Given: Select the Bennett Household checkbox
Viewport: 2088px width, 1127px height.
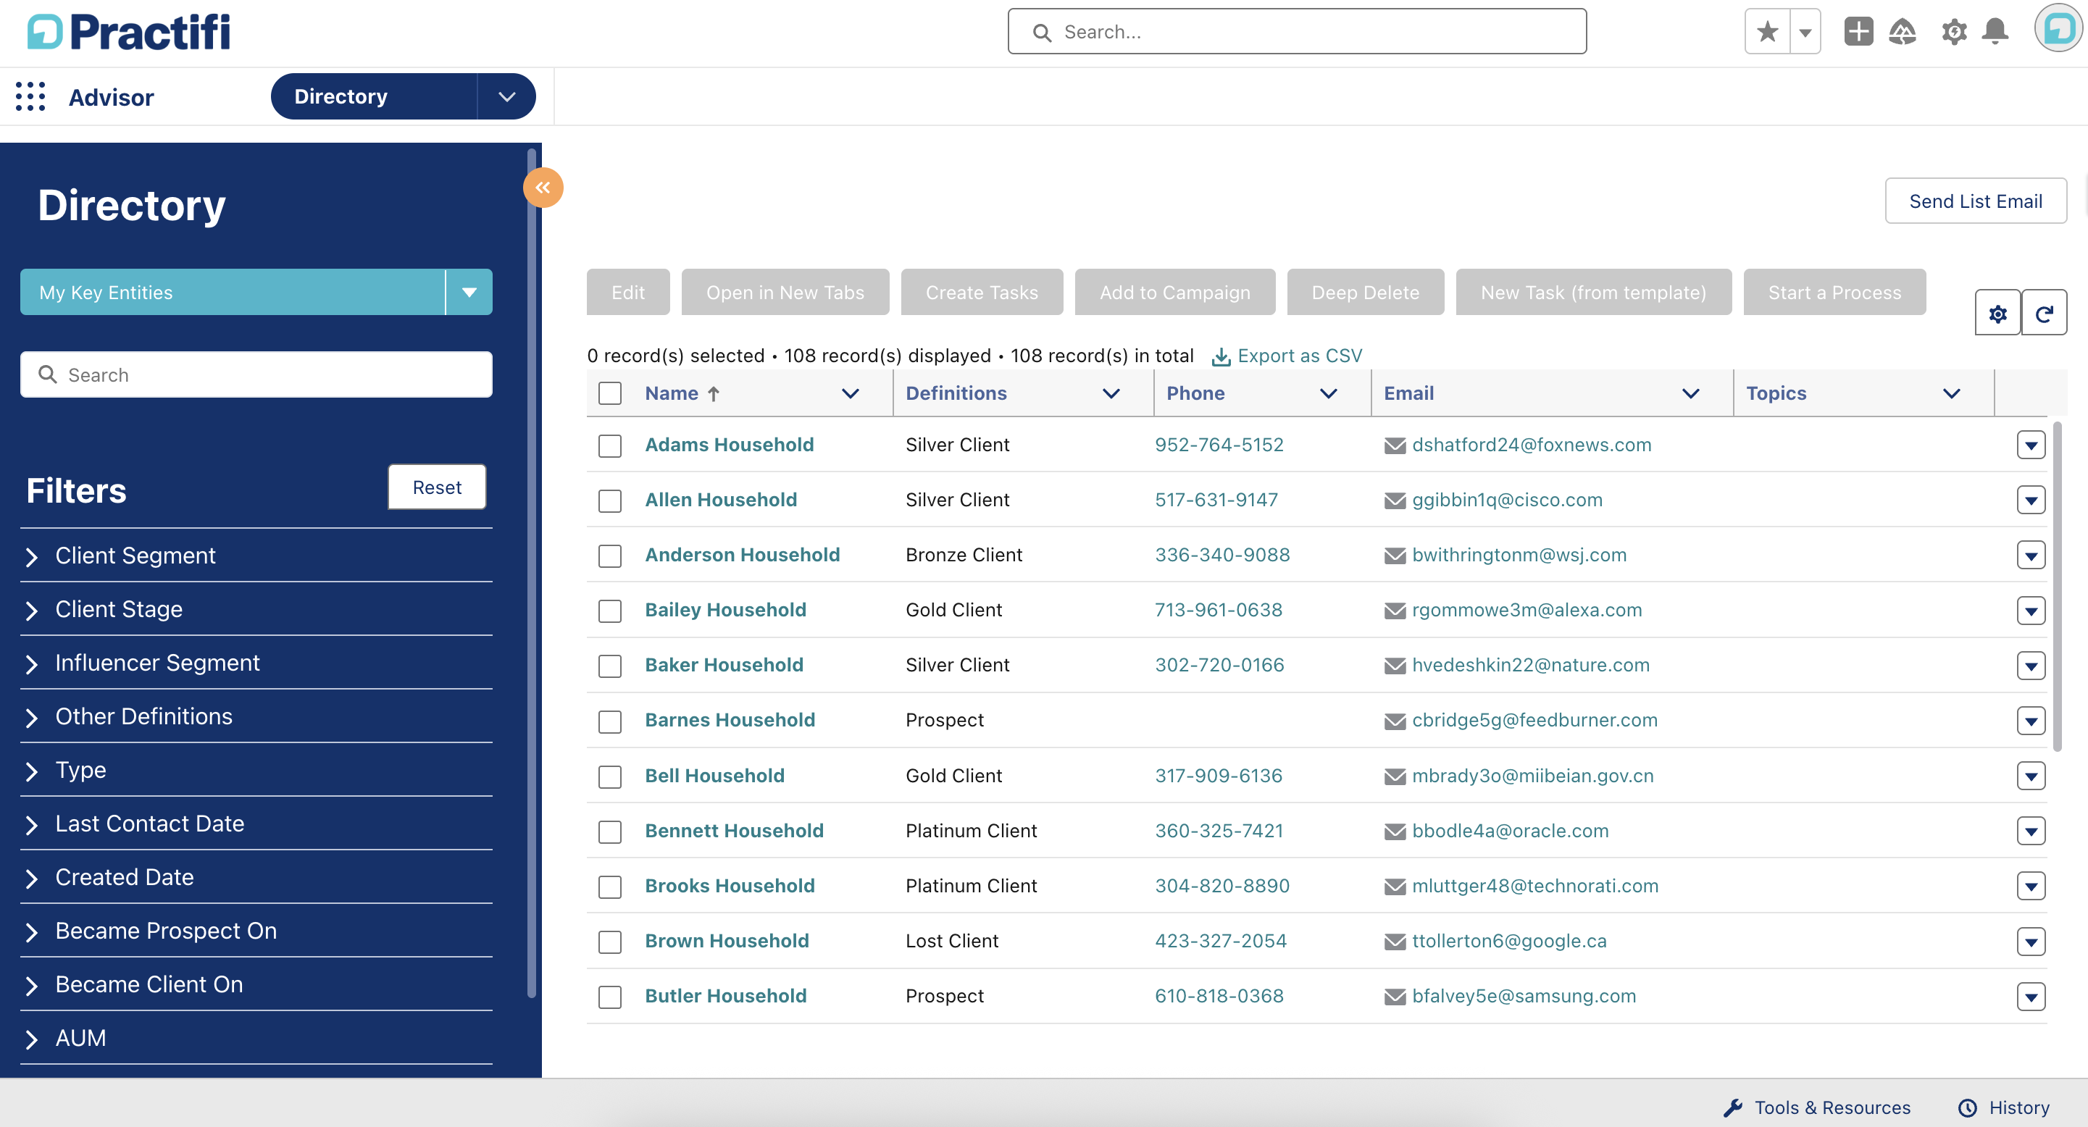Looking at the screenshot, I should click(609, 832).
